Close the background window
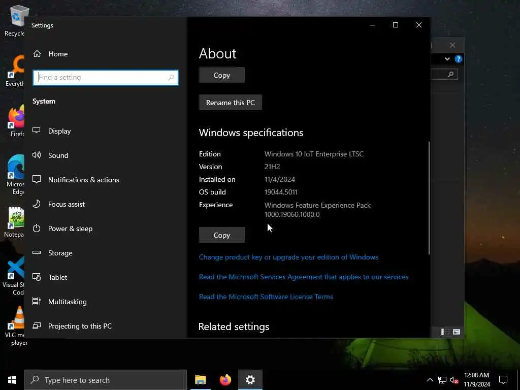 point(452,45)
